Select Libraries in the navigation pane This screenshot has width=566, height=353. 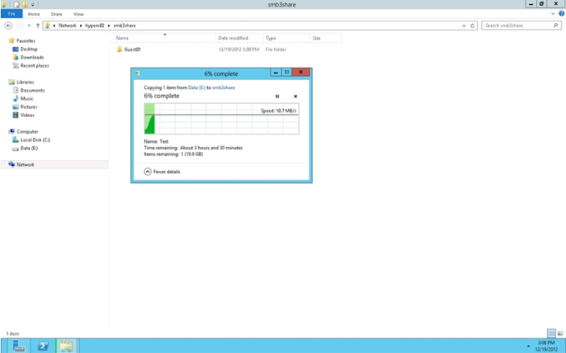(25, 83)
